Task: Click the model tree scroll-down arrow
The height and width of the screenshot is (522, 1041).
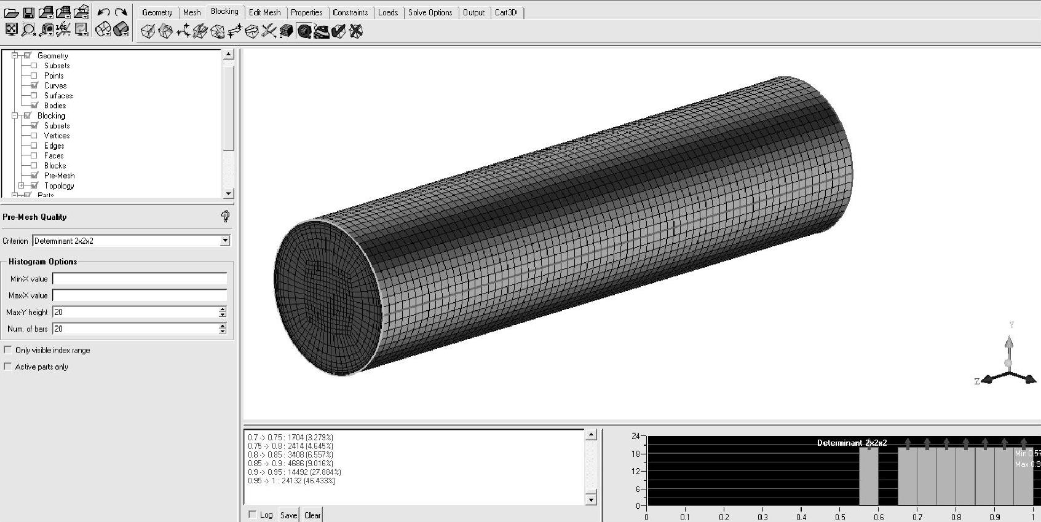Action: coord(229,193)
